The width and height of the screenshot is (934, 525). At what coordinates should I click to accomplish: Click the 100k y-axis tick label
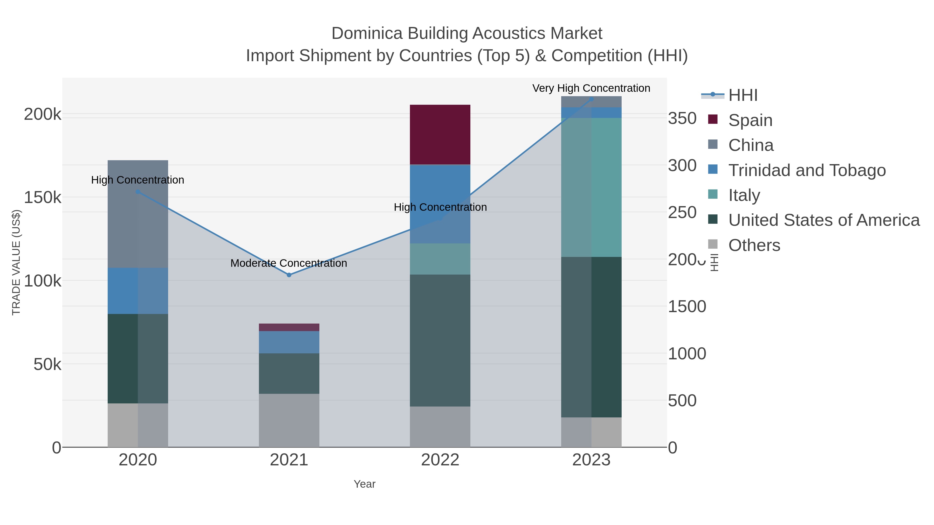[43, 281]
